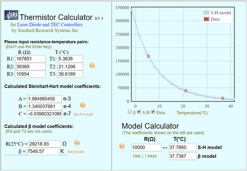Open help icon beside β model coefficients
Screen dimensions: 247x171
(x=77, y=143)
